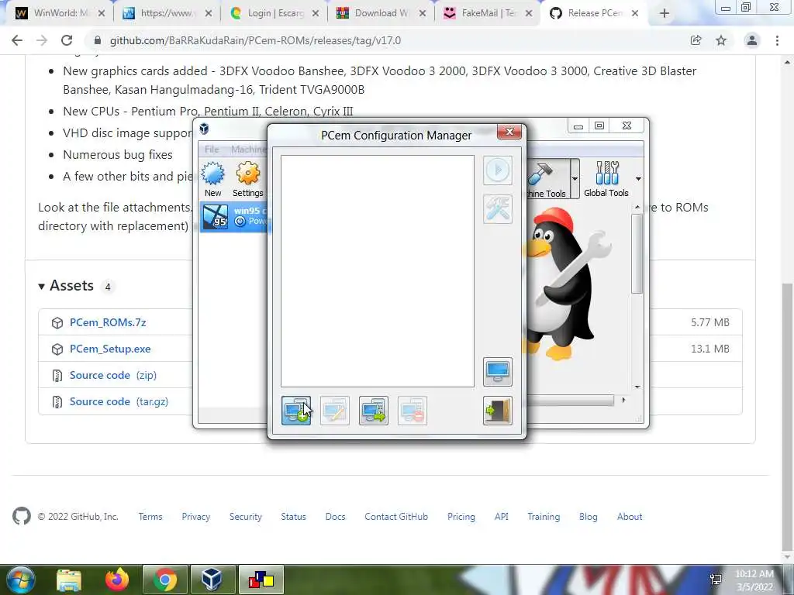This screenshot has height=595, width=794.
Task: Click the address bar URL
Action: [255, 40]
